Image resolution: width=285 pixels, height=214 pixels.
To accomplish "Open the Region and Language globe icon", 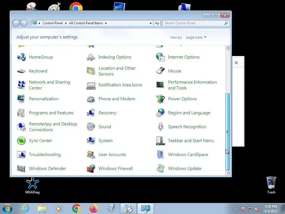I will [x=161, y=113].
